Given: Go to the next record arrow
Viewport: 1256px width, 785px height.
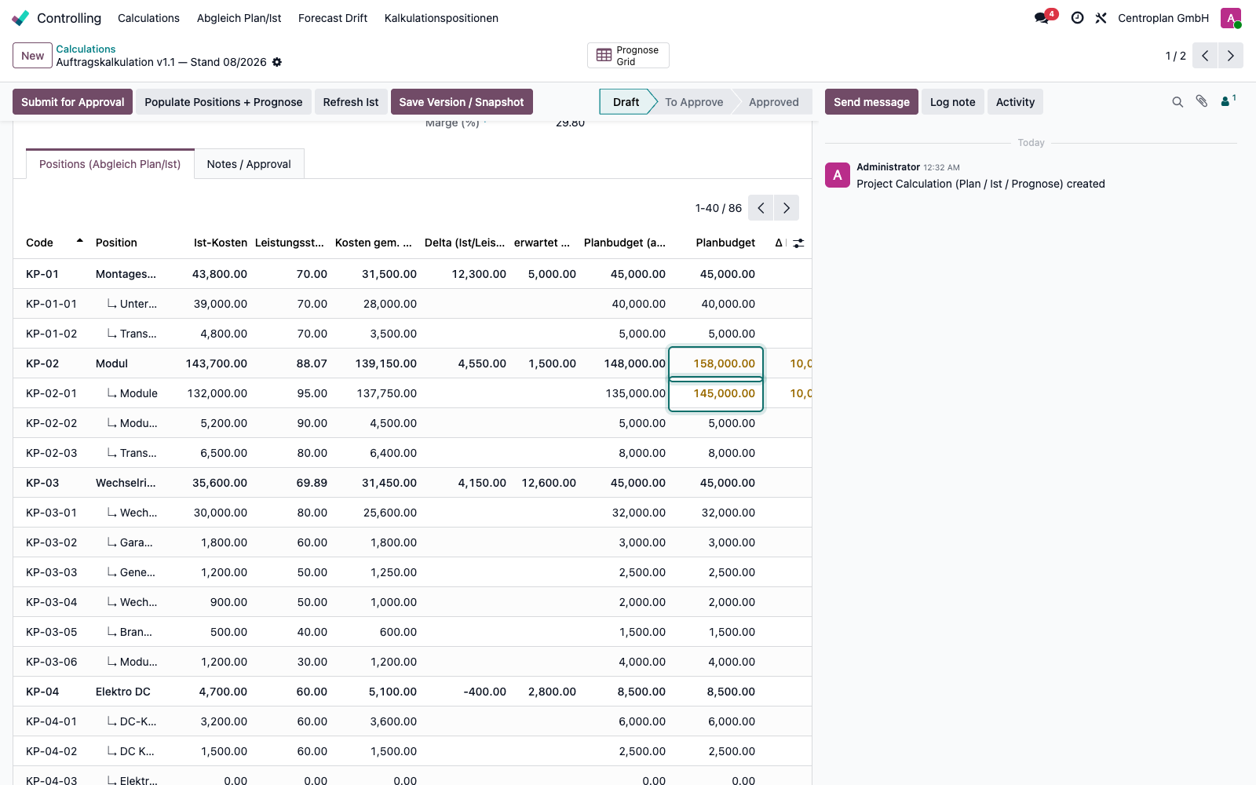Looking at the screenshot, I should (1231, 56).
